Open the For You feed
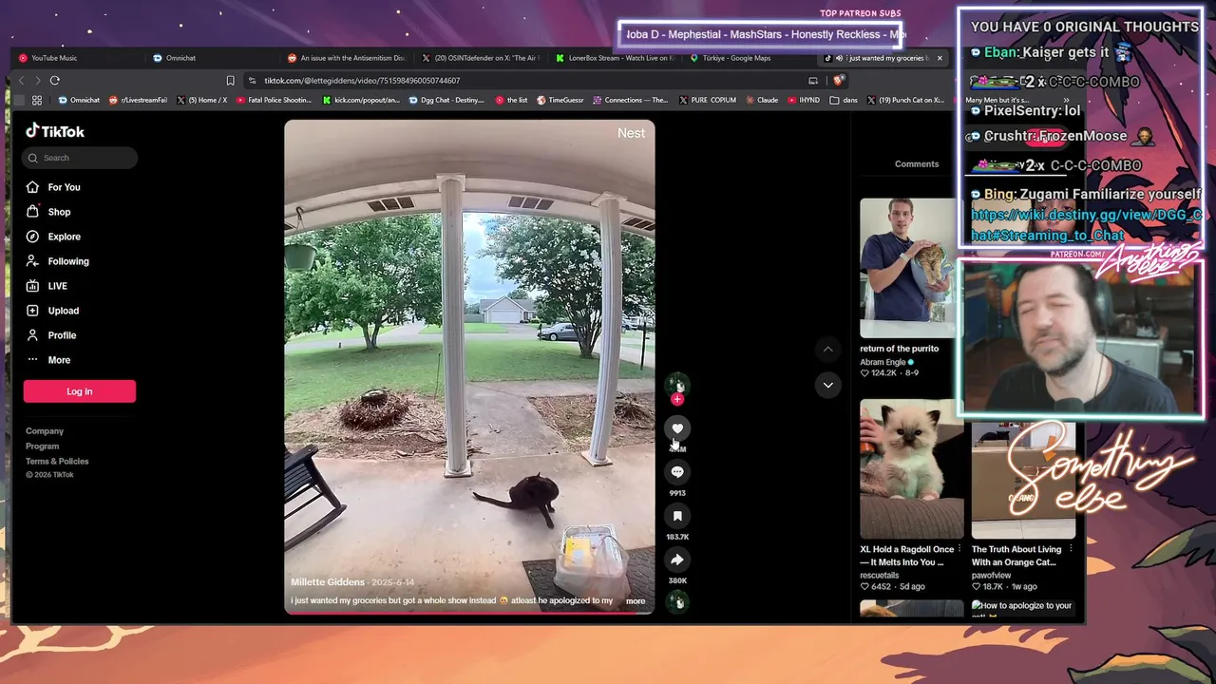The height and width of the screenshot is (684, 1216). (65, 187)
